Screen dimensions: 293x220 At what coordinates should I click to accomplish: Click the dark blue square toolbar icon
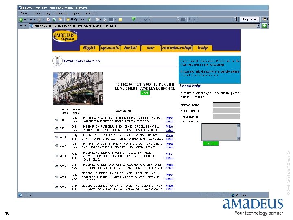(111, 19)
